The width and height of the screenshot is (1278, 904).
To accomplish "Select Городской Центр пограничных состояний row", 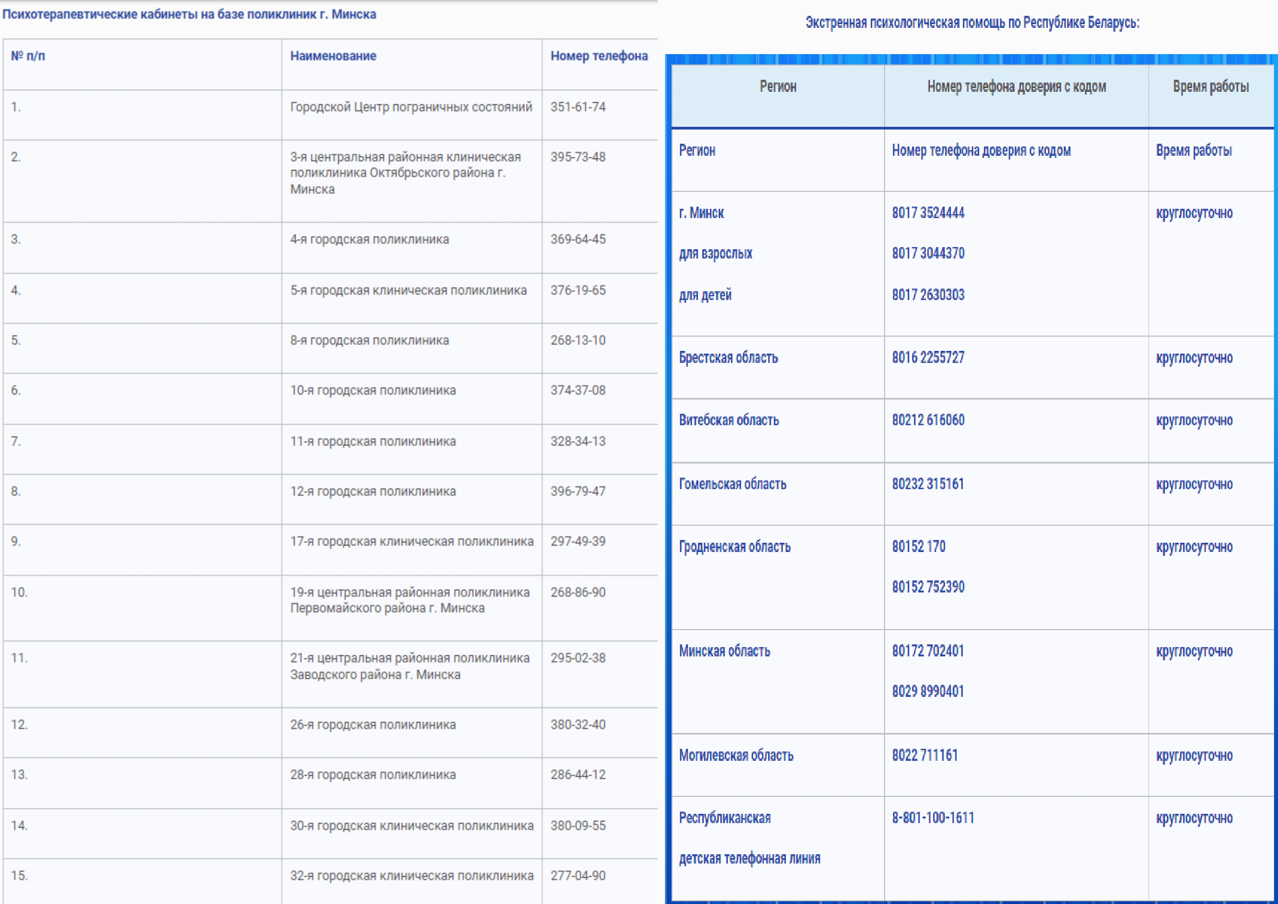I will tap(411, 107).
